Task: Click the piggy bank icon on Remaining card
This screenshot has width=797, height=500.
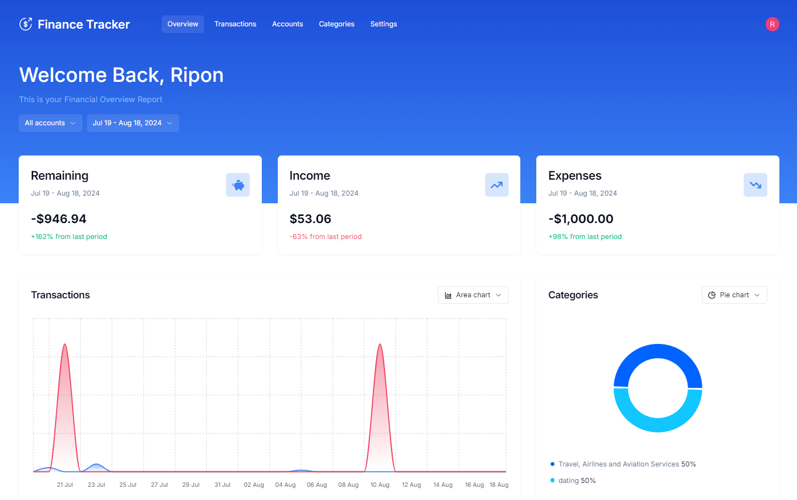Action: point(238,185)
